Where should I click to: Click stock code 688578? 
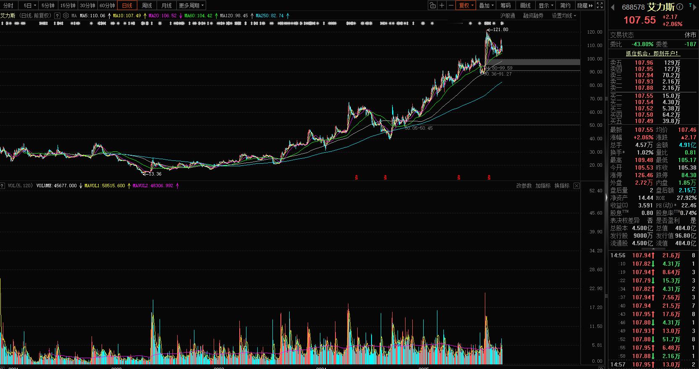tap(633, 7)
